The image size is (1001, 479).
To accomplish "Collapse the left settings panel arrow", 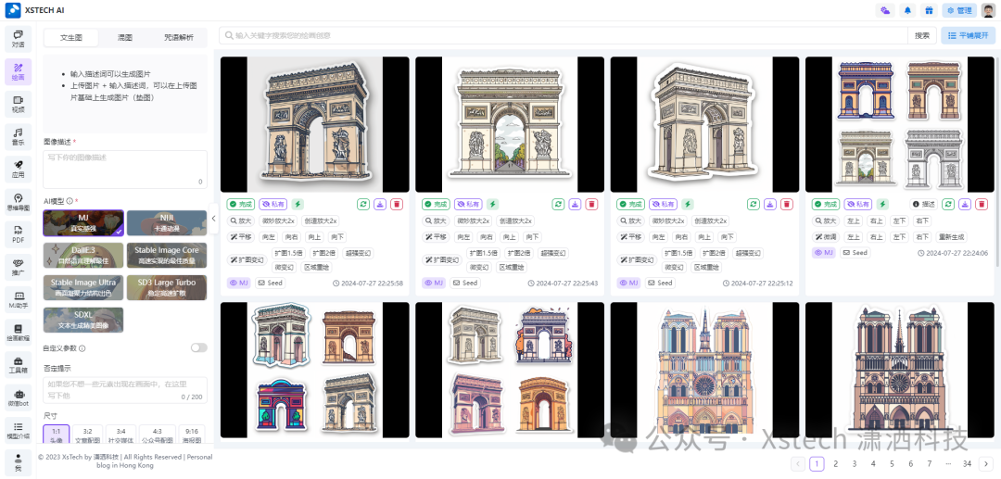I will tap(214, 219).
